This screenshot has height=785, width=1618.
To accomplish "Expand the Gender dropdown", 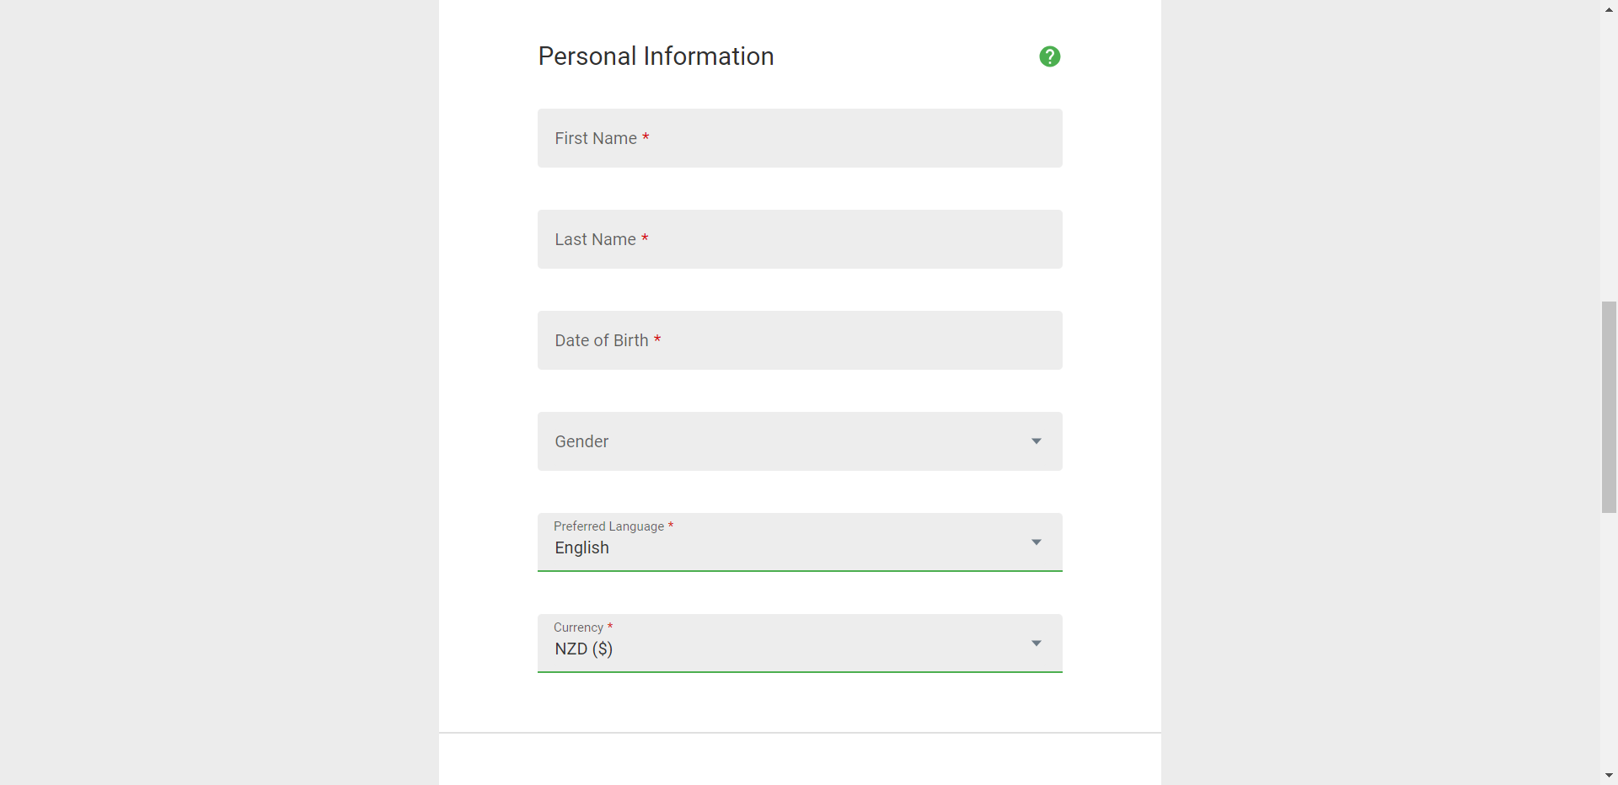I will pyautogui.click(x=800, y=441).
